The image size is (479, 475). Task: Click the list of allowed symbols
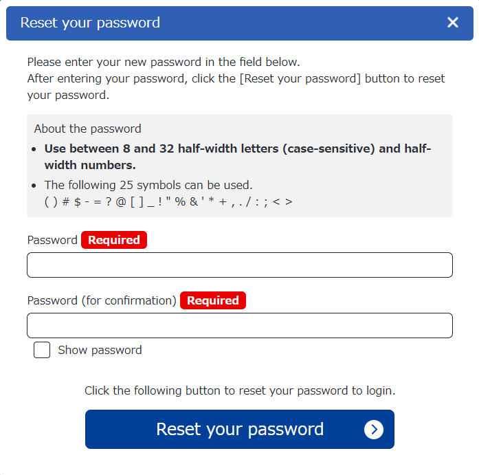coord(168,201)
